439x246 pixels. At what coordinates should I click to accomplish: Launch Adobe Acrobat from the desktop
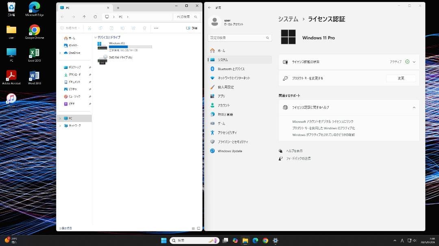click(x=11, y=76)
